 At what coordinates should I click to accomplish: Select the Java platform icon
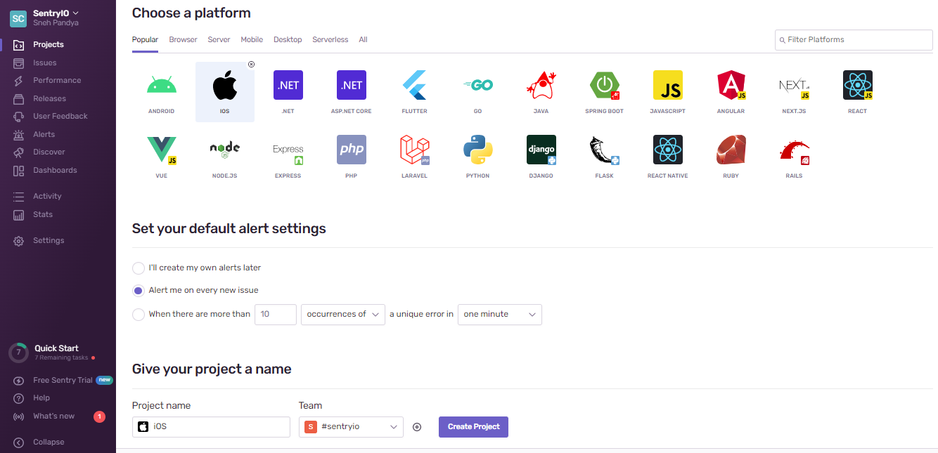coord(541,85)
